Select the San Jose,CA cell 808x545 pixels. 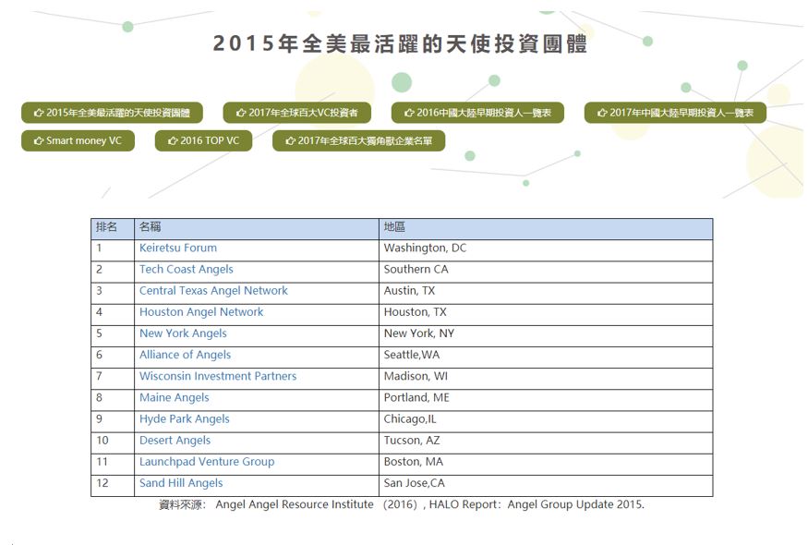point(546,486)
